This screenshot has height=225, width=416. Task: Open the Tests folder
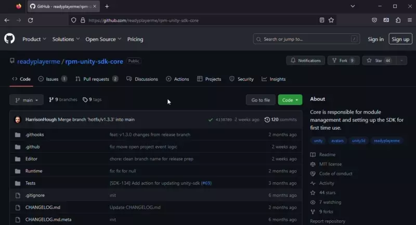click(30, 183)
